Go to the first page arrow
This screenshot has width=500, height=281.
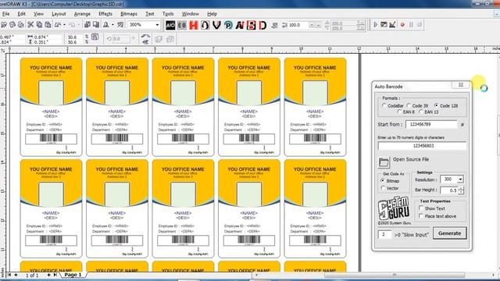point(9,275)
